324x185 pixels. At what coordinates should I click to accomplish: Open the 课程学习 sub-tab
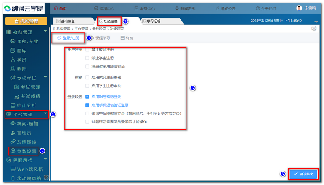click(100, 38)
